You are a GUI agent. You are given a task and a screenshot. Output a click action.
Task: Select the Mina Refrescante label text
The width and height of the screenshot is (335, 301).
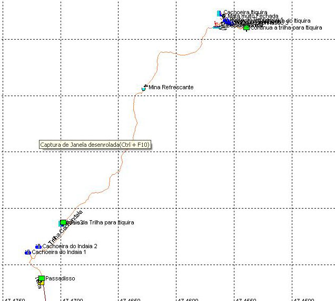tap(171, 87)
